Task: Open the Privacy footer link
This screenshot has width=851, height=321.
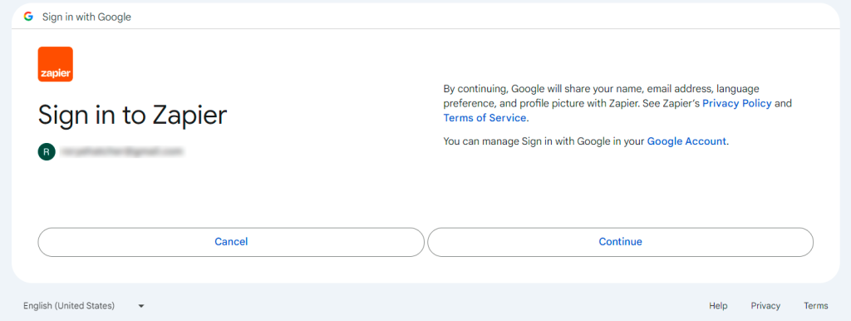Action: pyautogui.click(x=765, y=306)
